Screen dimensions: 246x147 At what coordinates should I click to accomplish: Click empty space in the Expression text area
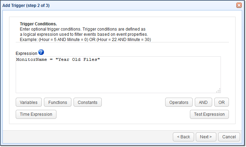(x=118, y=77)
